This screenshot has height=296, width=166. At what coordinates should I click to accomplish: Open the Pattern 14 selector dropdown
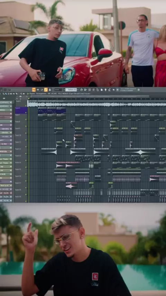71,90
